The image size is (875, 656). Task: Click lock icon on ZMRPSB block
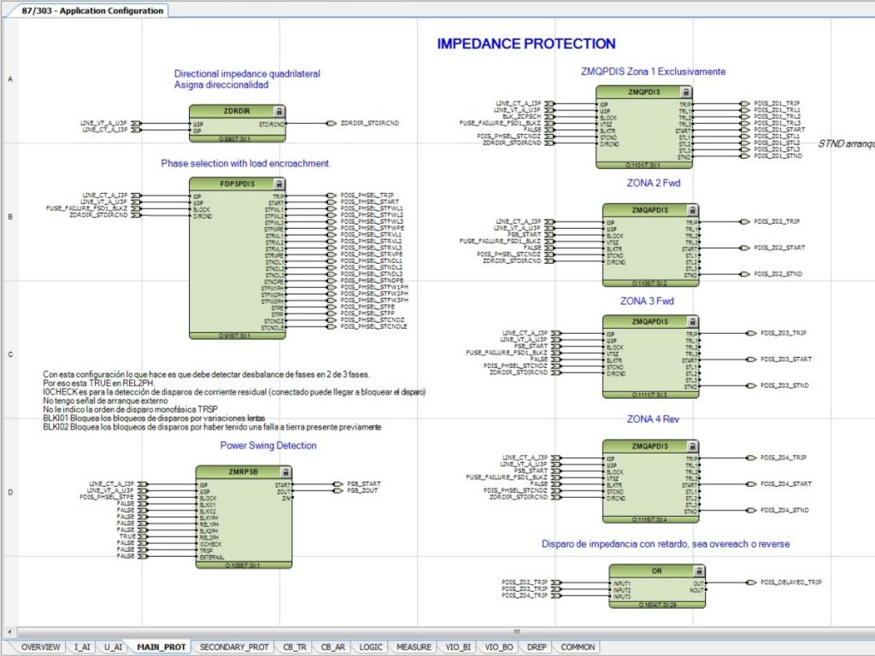tap(285, 471)
